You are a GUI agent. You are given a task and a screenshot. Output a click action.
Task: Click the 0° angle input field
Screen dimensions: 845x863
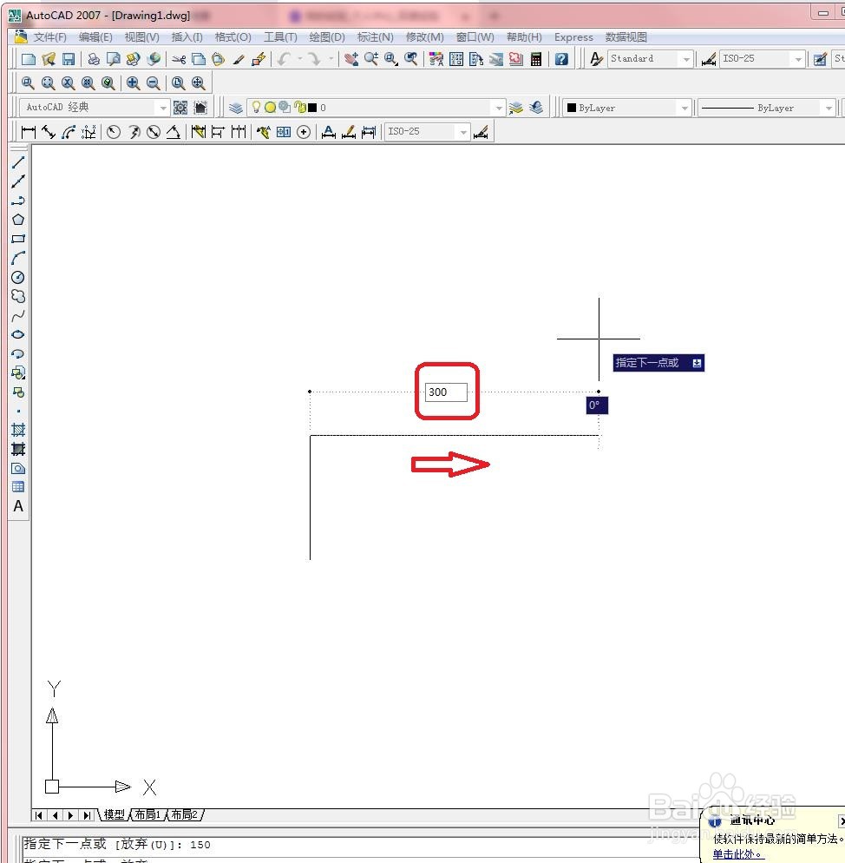pos(597,405)
